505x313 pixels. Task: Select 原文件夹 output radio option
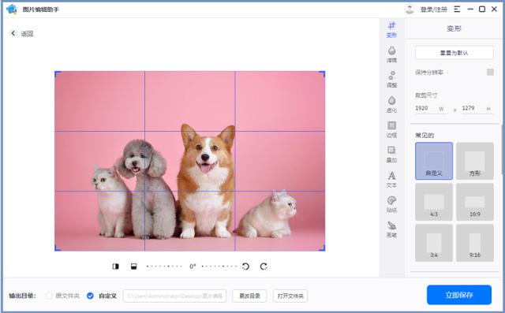(49, 296)
